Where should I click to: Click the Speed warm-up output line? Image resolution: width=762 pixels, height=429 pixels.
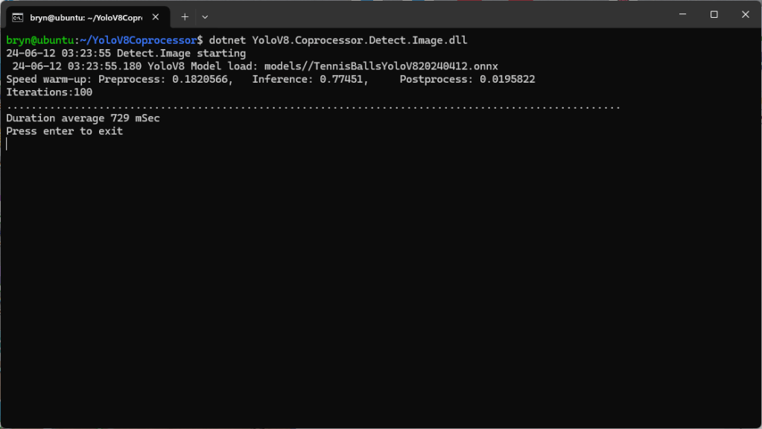[270, 79]
